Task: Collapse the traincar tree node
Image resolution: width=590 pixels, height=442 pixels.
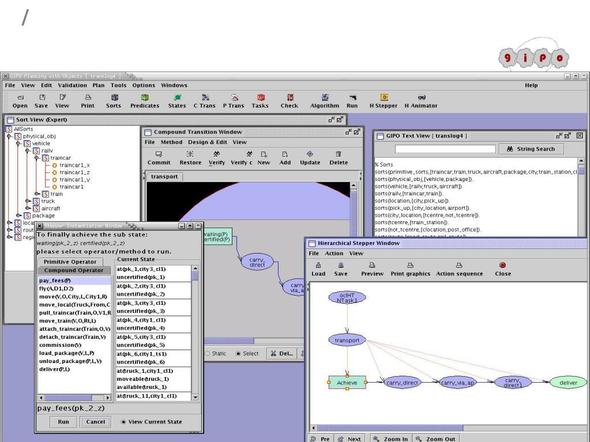Action: pos(36,158)
